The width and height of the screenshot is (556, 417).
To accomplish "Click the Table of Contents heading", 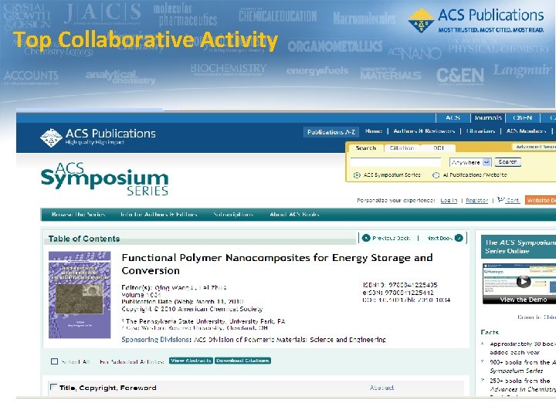I will tap(84, 239).
